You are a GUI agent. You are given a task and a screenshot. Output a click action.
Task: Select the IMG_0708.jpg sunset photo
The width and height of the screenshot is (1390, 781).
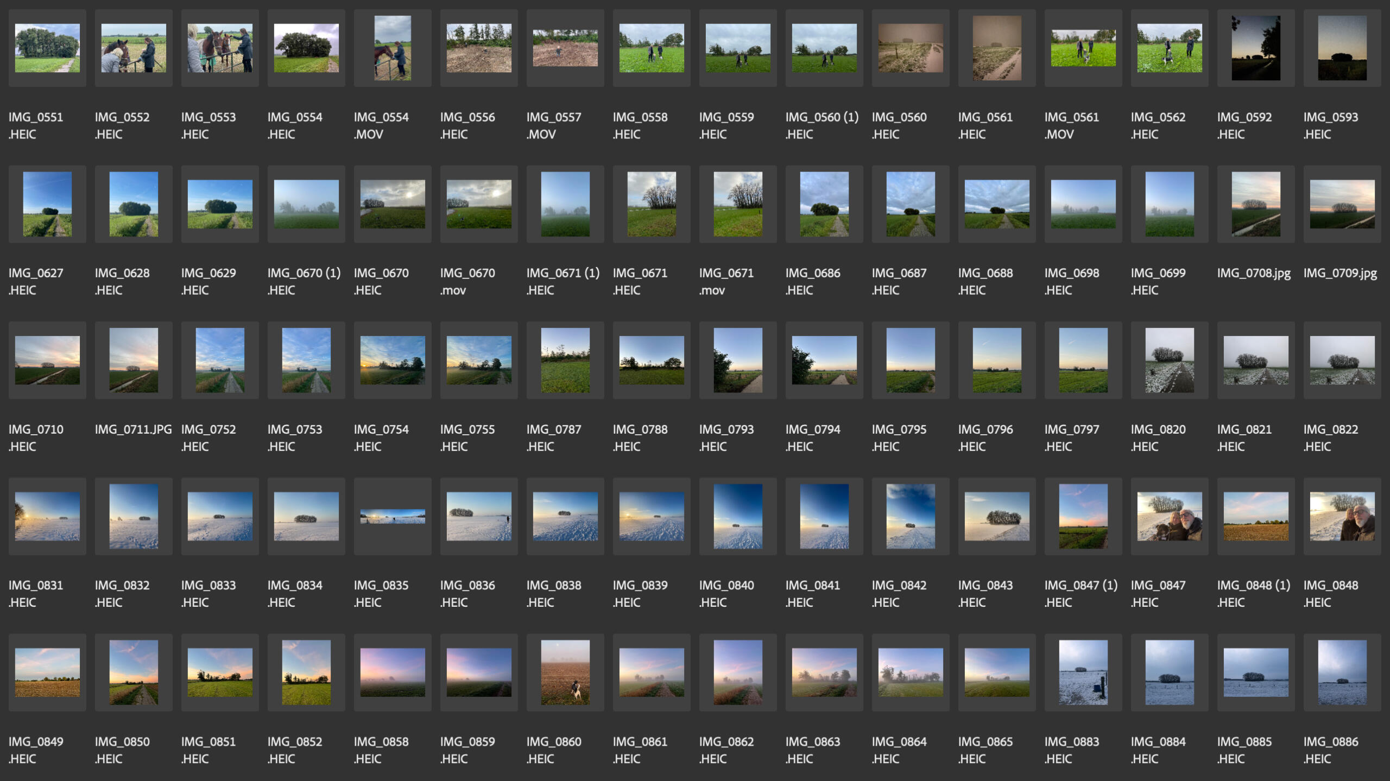click(x=1255, y=204)
